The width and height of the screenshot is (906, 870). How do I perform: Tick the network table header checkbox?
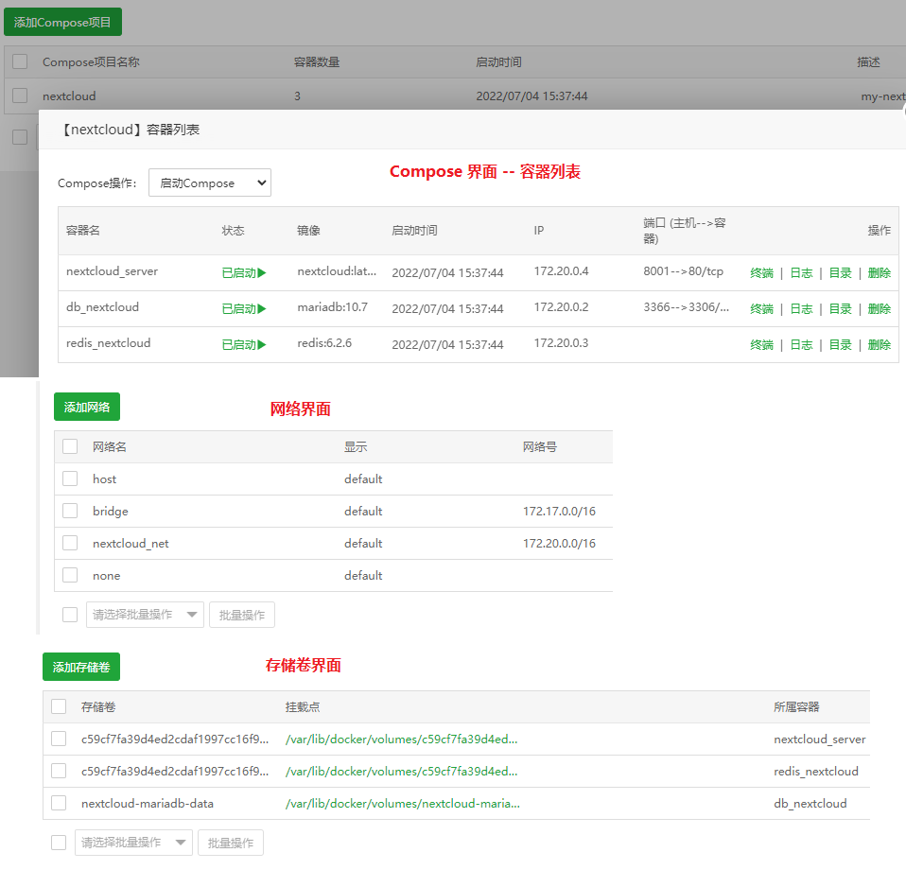(x=70, y=446)
